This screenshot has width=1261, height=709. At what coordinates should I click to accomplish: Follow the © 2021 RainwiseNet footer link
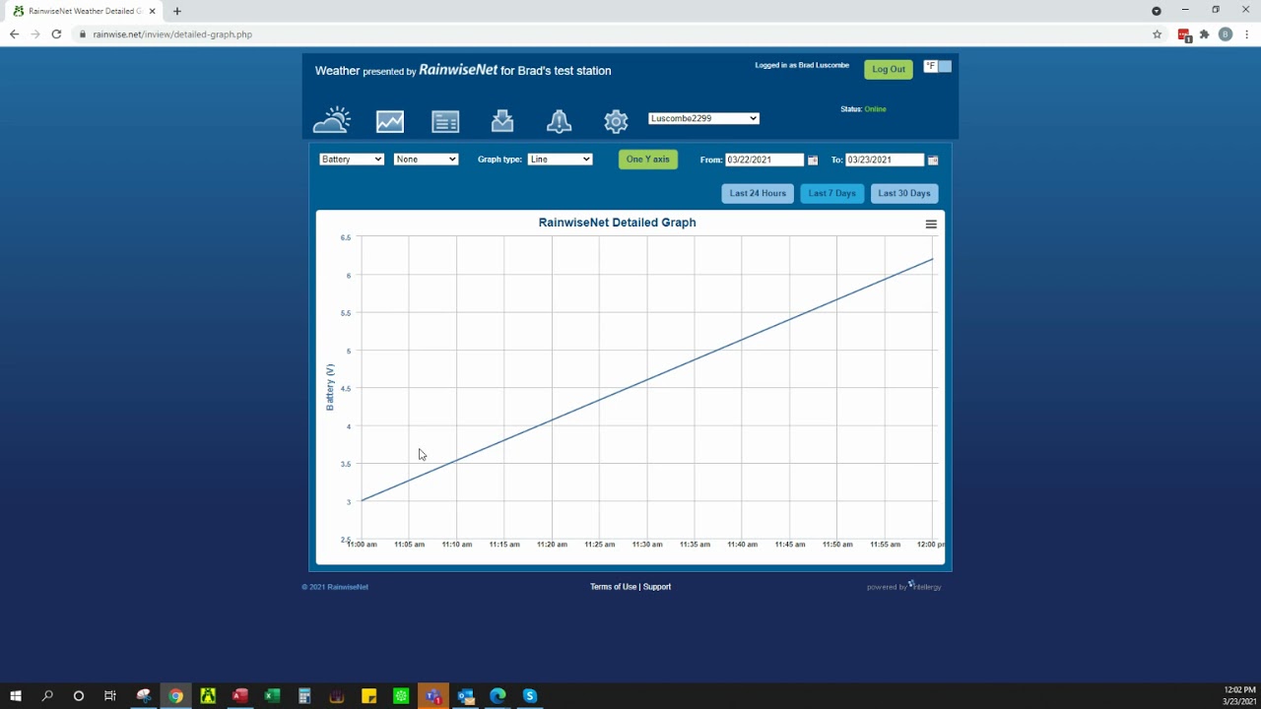click(x=335, y=587)
